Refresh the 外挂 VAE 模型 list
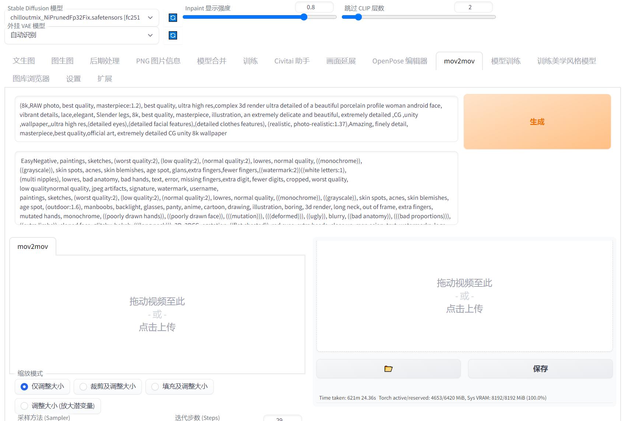628x421 pixels. (x=172, y=35)
